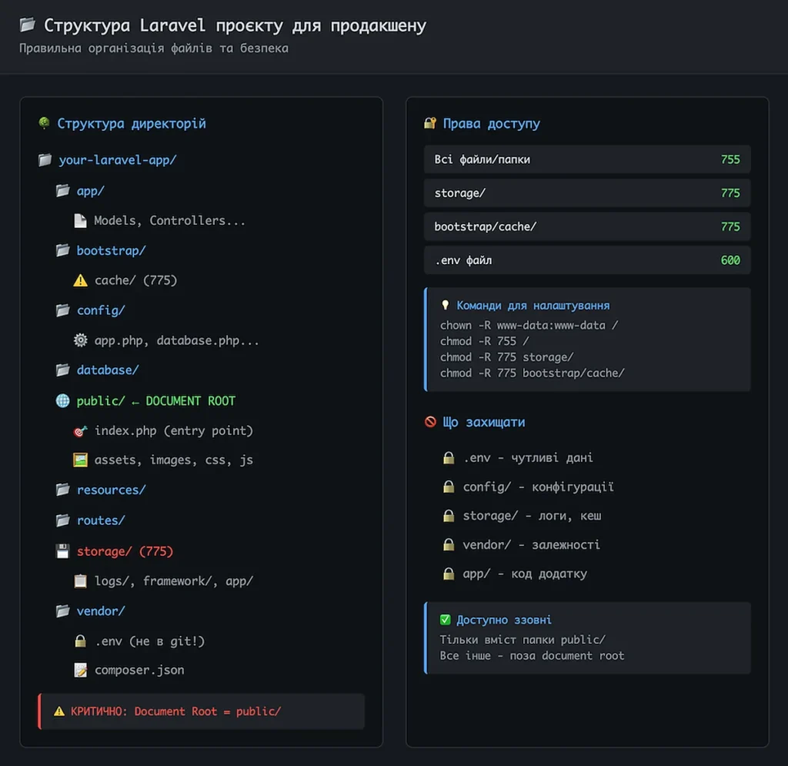Click the dart icon next to index.php entry point
This screenshot has height=766, width=788.
coord(80,430)
